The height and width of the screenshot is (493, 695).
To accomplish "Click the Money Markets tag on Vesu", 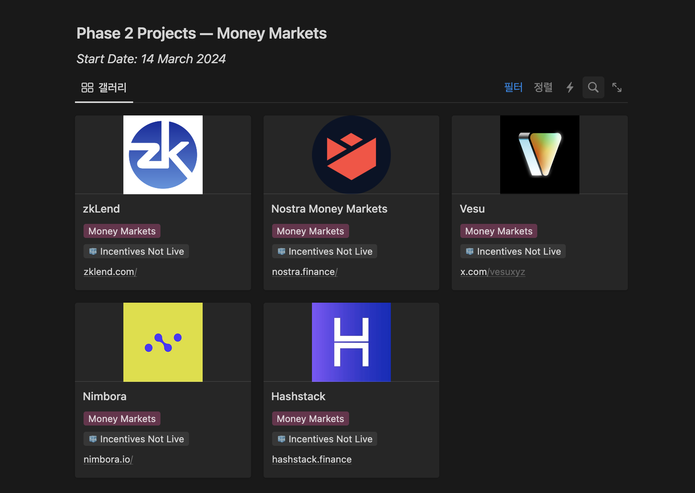I will pyautogui.click(x=499, y=231).
